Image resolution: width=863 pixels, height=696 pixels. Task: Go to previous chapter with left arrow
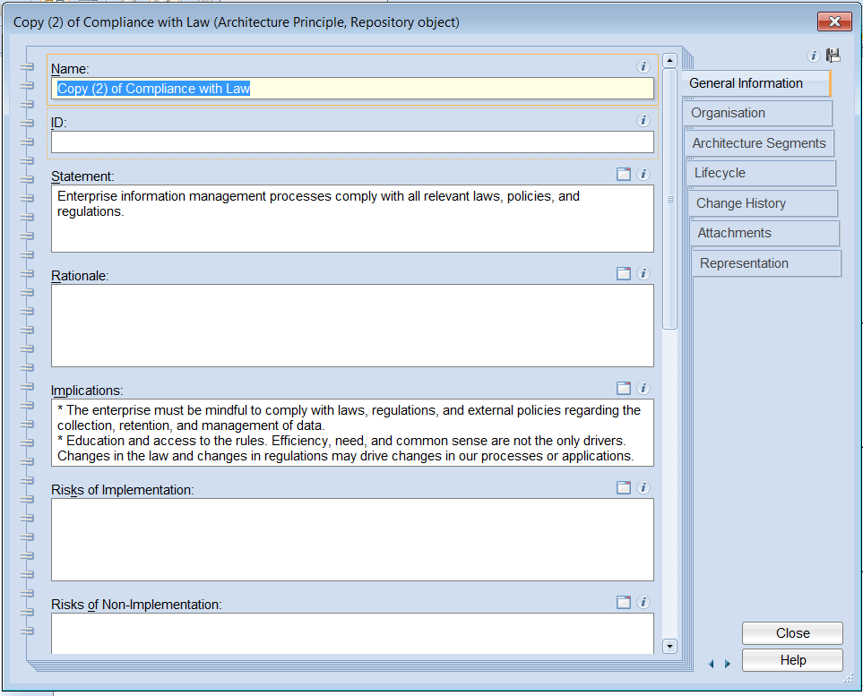(x=711, y=664)
